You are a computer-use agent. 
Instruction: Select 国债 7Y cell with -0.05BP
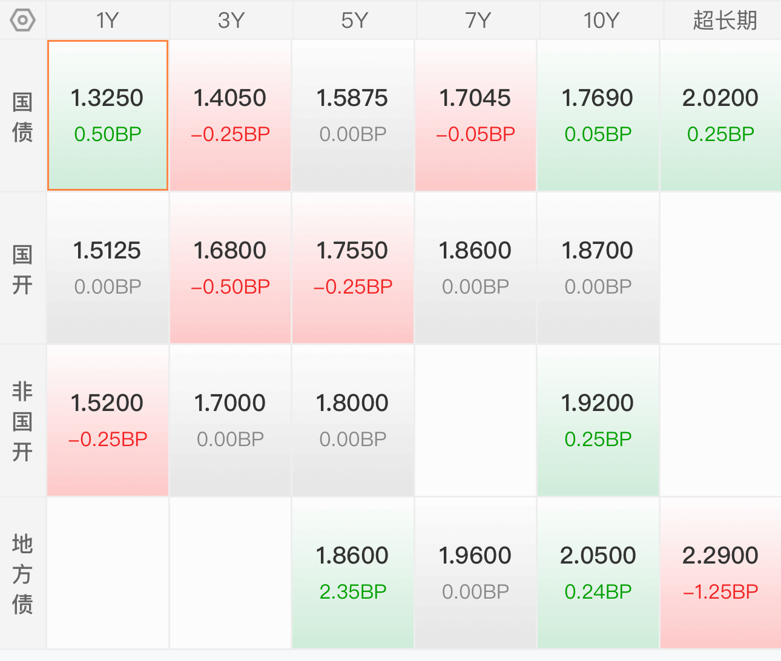coord(476,116)
